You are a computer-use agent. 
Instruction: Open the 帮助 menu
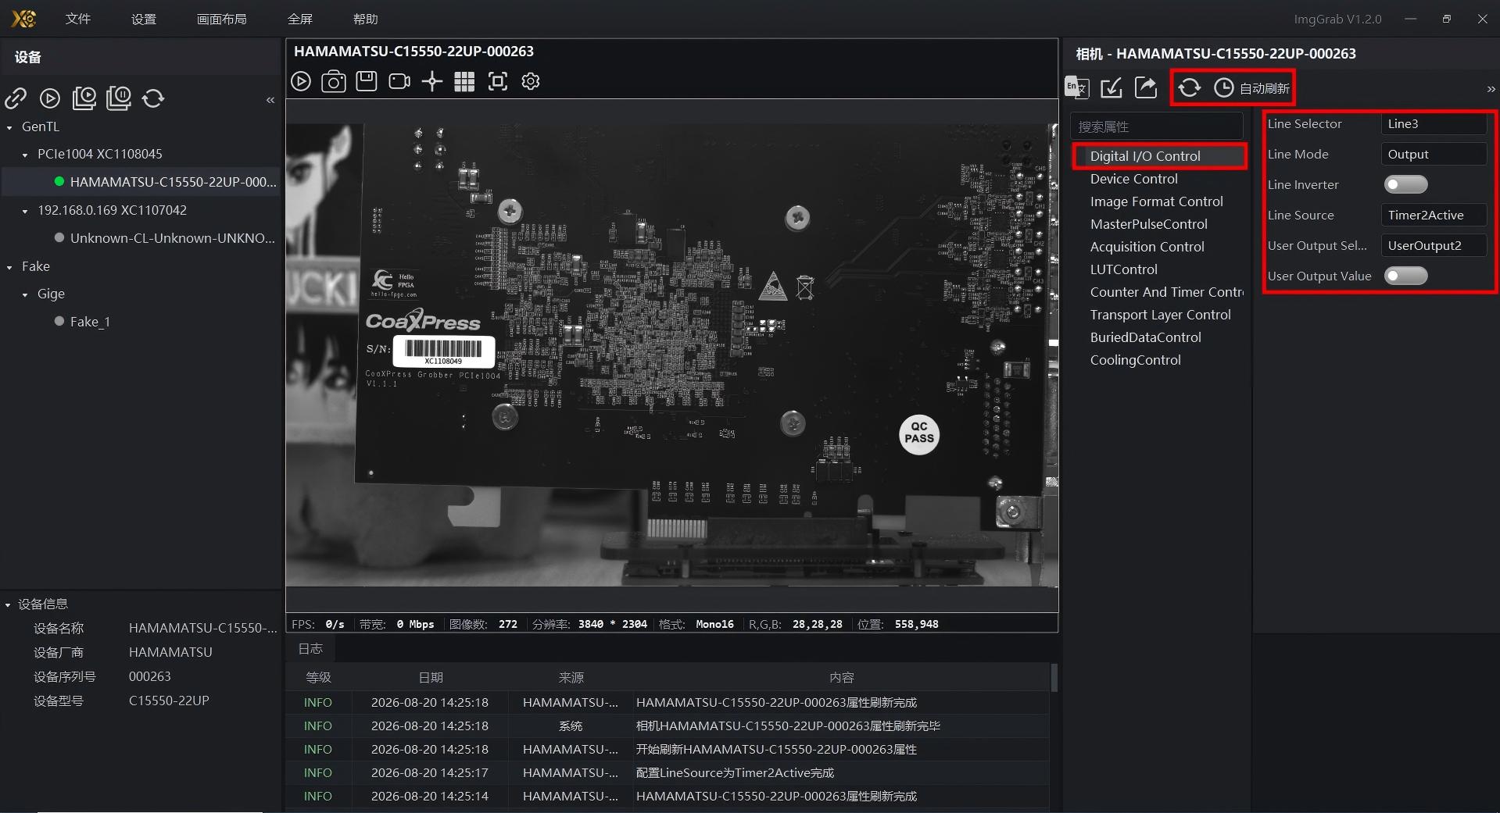tap(365, 19)
